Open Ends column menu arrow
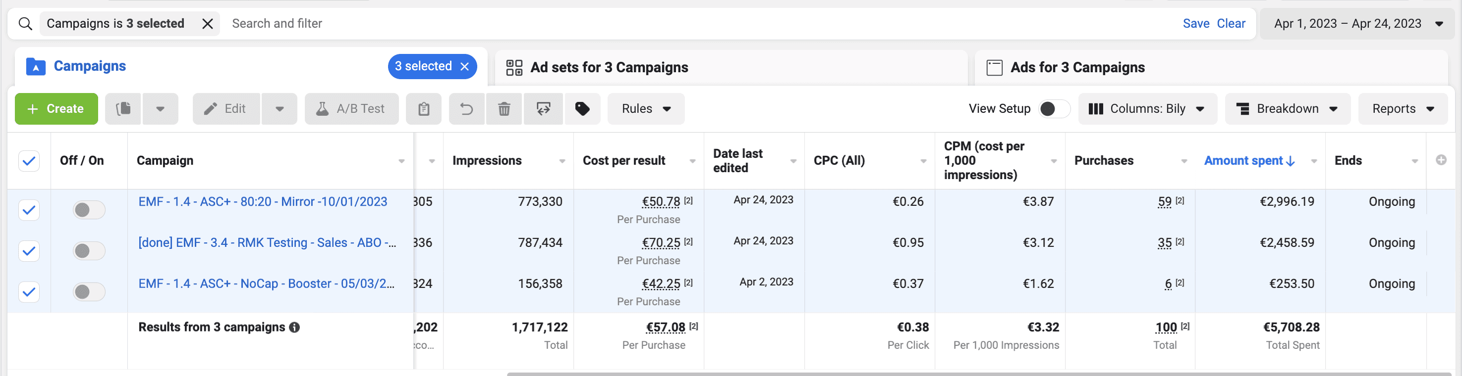The image size is (1462, 376). [1414, 161]
